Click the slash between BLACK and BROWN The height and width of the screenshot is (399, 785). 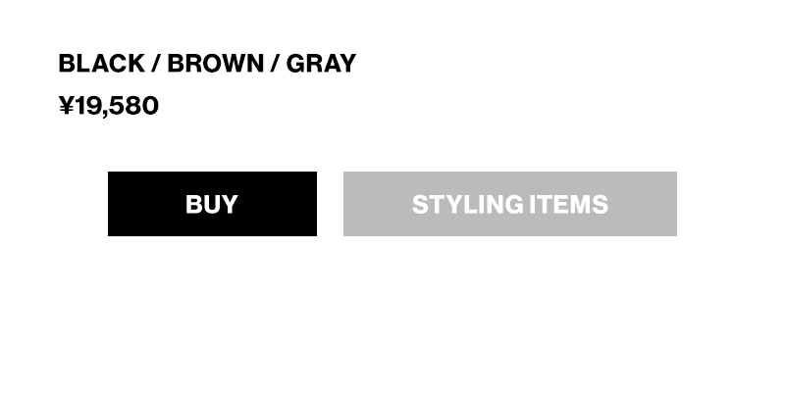[x=155, y=64]
